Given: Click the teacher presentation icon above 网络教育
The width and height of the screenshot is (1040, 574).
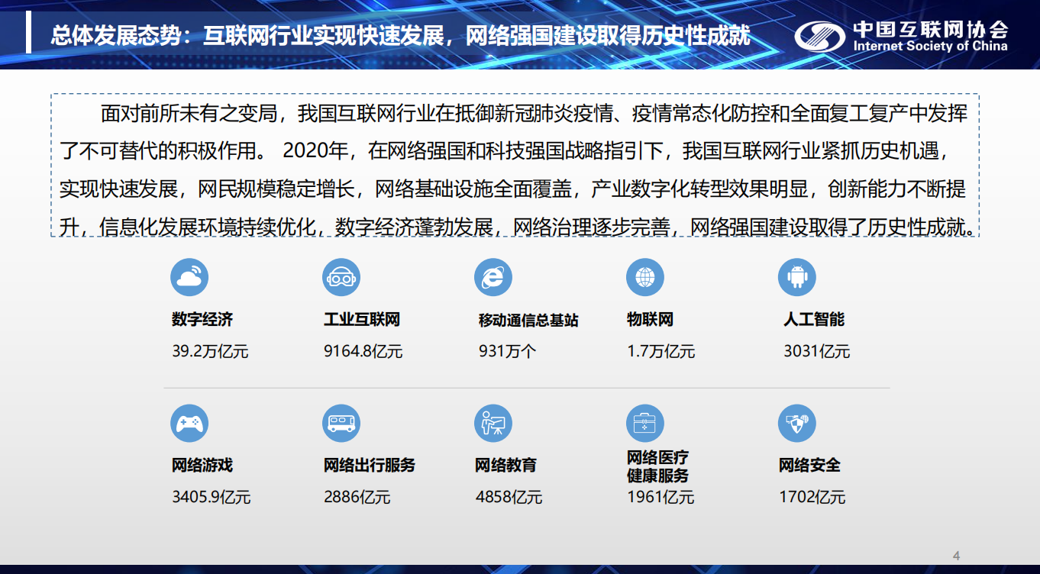Looking at the screenshot, I should 493,423.
